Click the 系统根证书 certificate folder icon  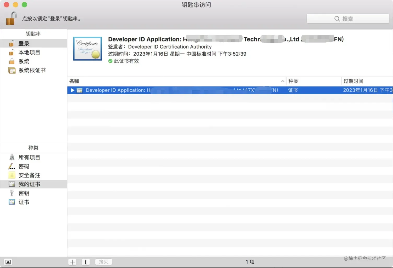pyautogui.click(x=12, y=70)
